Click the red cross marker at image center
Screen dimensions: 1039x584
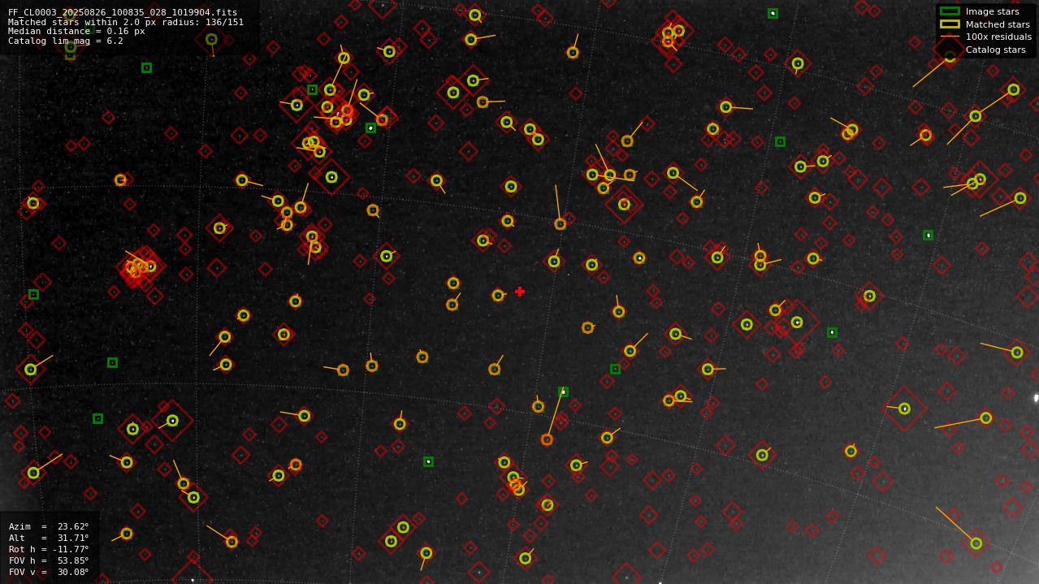[x=520, y=292]
